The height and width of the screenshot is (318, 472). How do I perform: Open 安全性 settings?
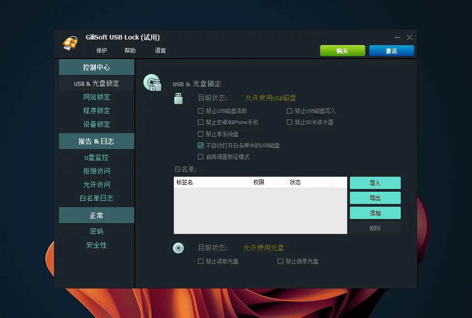(x=96, y=245)
